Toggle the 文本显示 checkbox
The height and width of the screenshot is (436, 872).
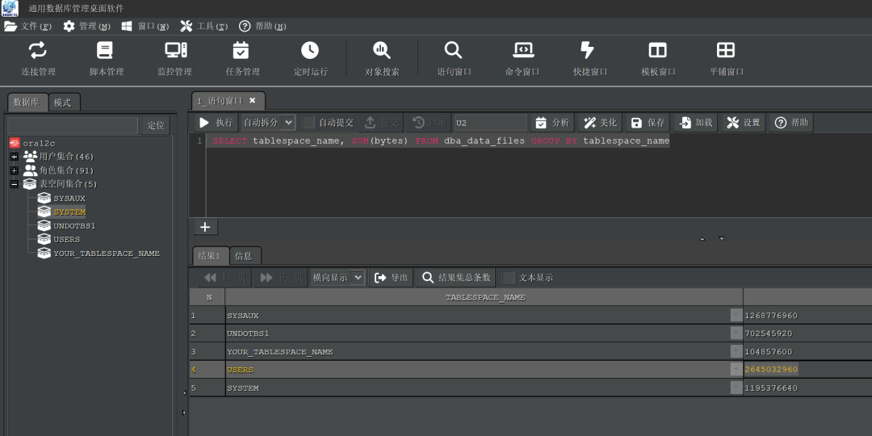(509, 277)
